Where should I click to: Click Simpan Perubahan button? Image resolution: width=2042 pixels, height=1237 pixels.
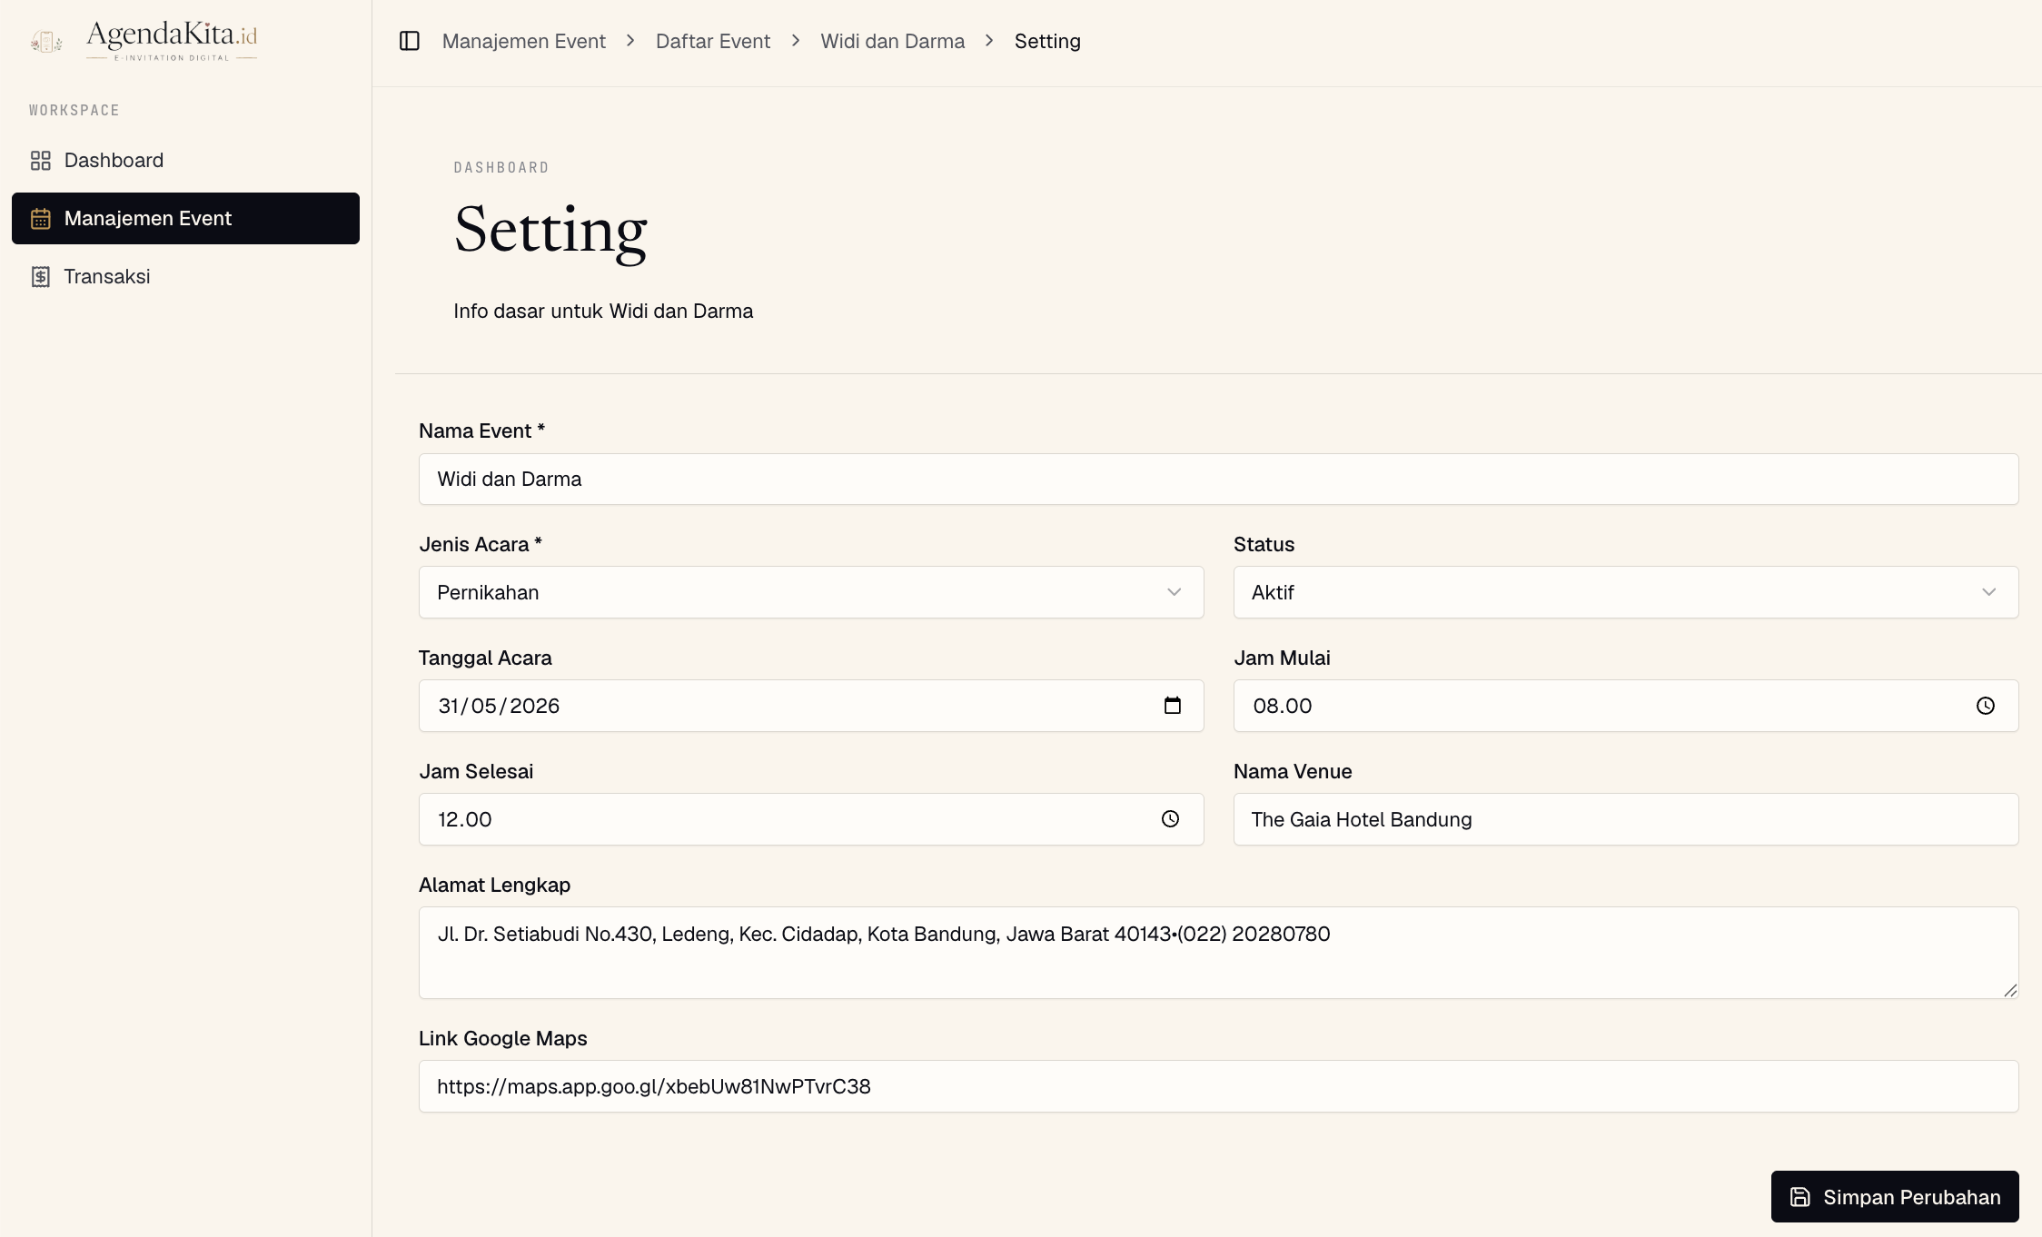click(1895, 1197)
